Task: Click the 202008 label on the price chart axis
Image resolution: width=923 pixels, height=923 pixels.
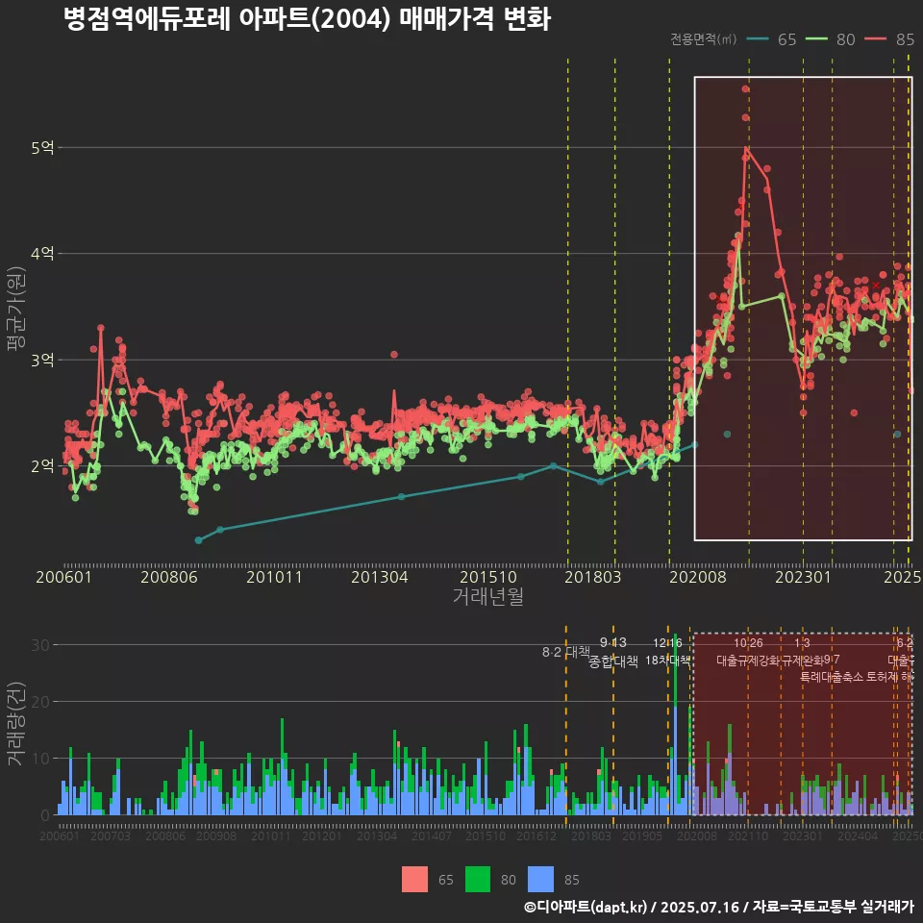Action: (x=698, y=577)
